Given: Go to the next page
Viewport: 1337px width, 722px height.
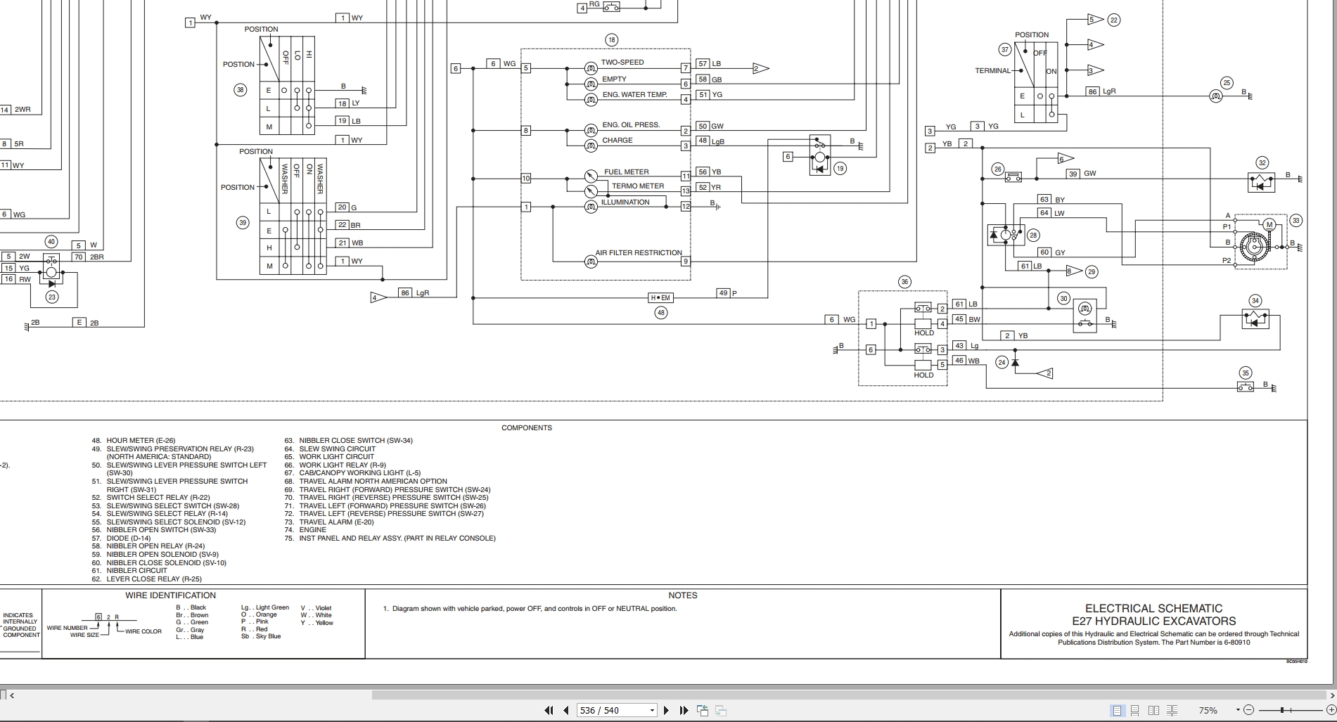Looking at the screenshot, I should pos(666,710).
